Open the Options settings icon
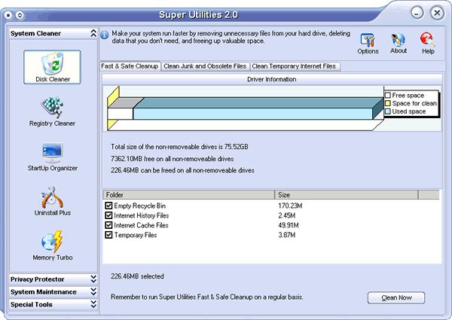 click(x=368, y=44)
